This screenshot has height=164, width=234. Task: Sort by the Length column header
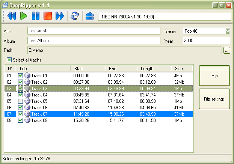154,69
